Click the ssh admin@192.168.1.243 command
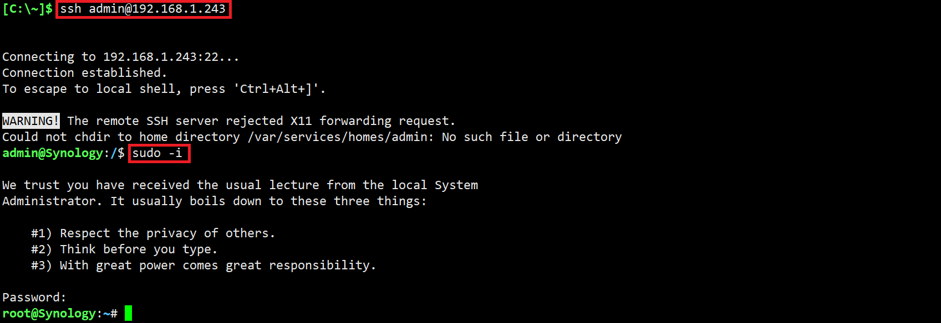The width and height of the screenshot is (941, 323). pos(143,9)
